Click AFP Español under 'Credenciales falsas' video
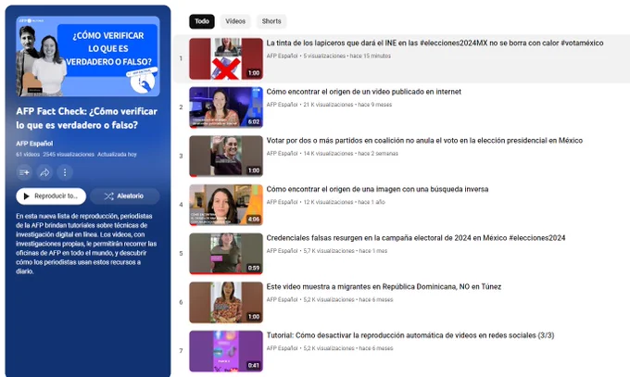Screen dimensions: 630x377 282,251
